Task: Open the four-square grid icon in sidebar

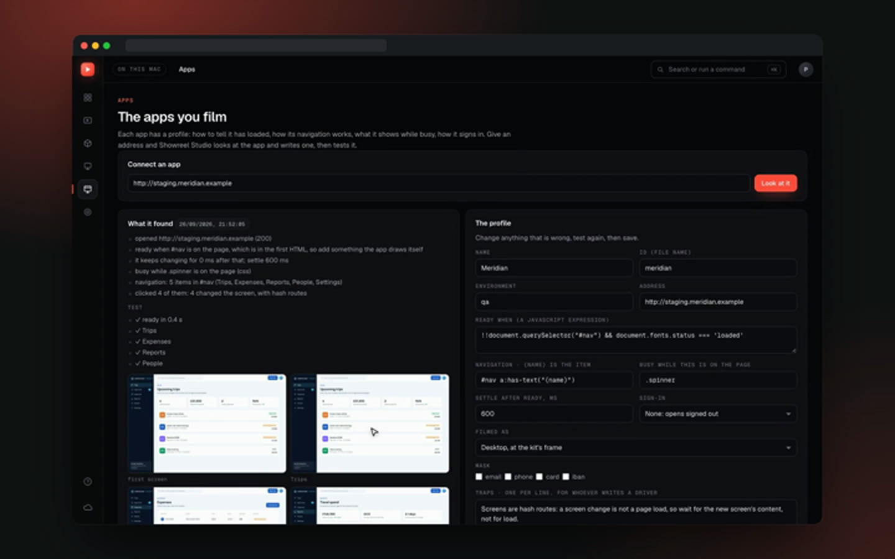Action: (88, 98)
